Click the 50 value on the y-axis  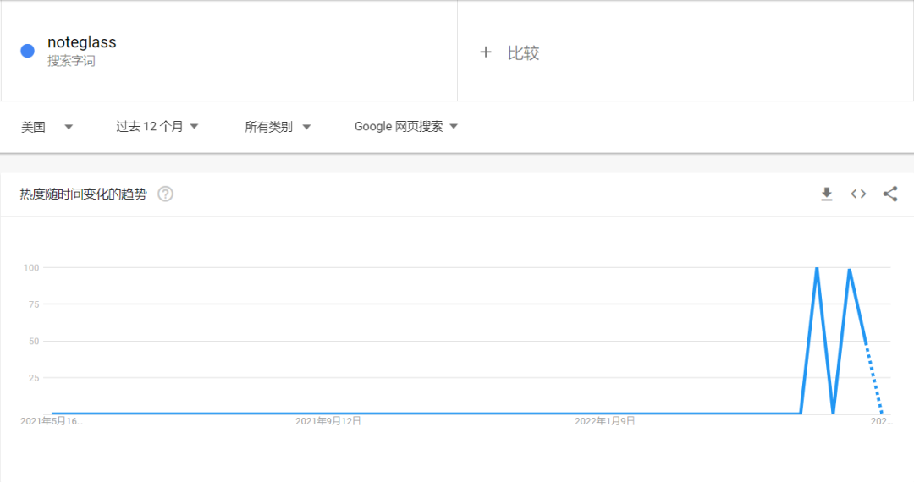point(34,341)
